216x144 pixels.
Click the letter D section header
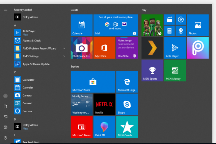[x=15, y=119]
